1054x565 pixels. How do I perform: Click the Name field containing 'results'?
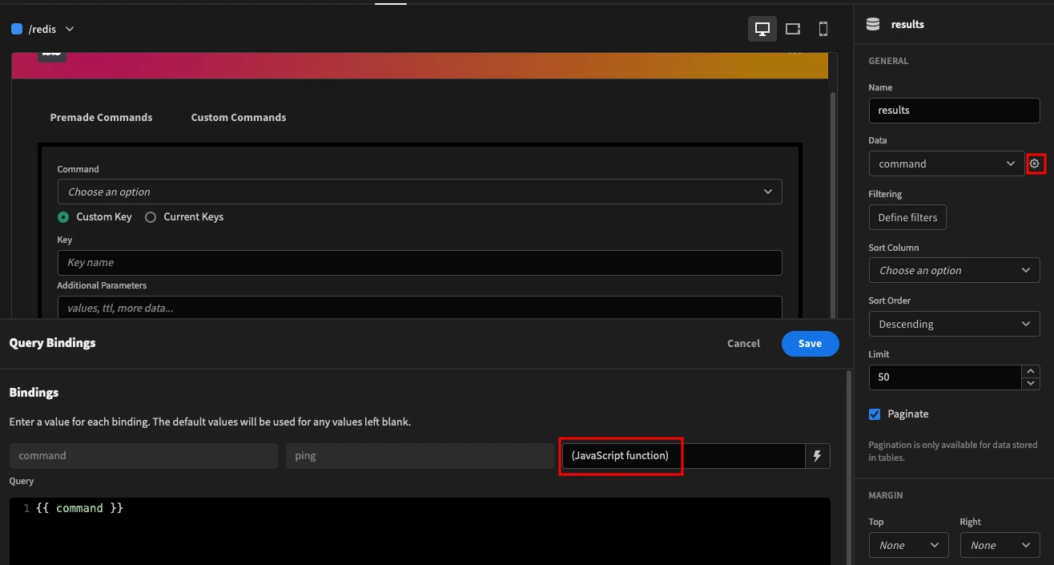point(955,111)
